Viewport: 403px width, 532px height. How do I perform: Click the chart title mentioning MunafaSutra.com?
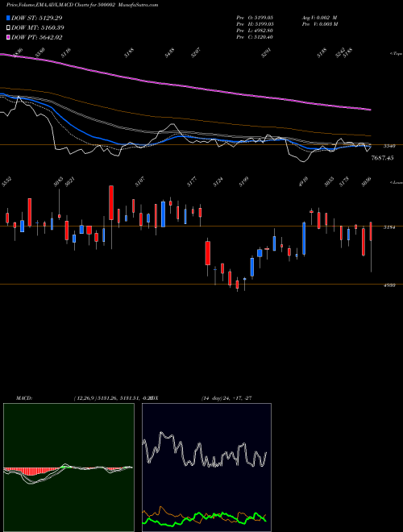click(x=82, y=5)
